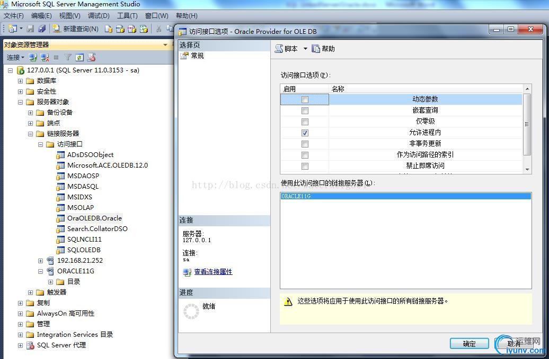Tick the 仅零级 checkbox
549x359 pixels.
tap(305, 122)
